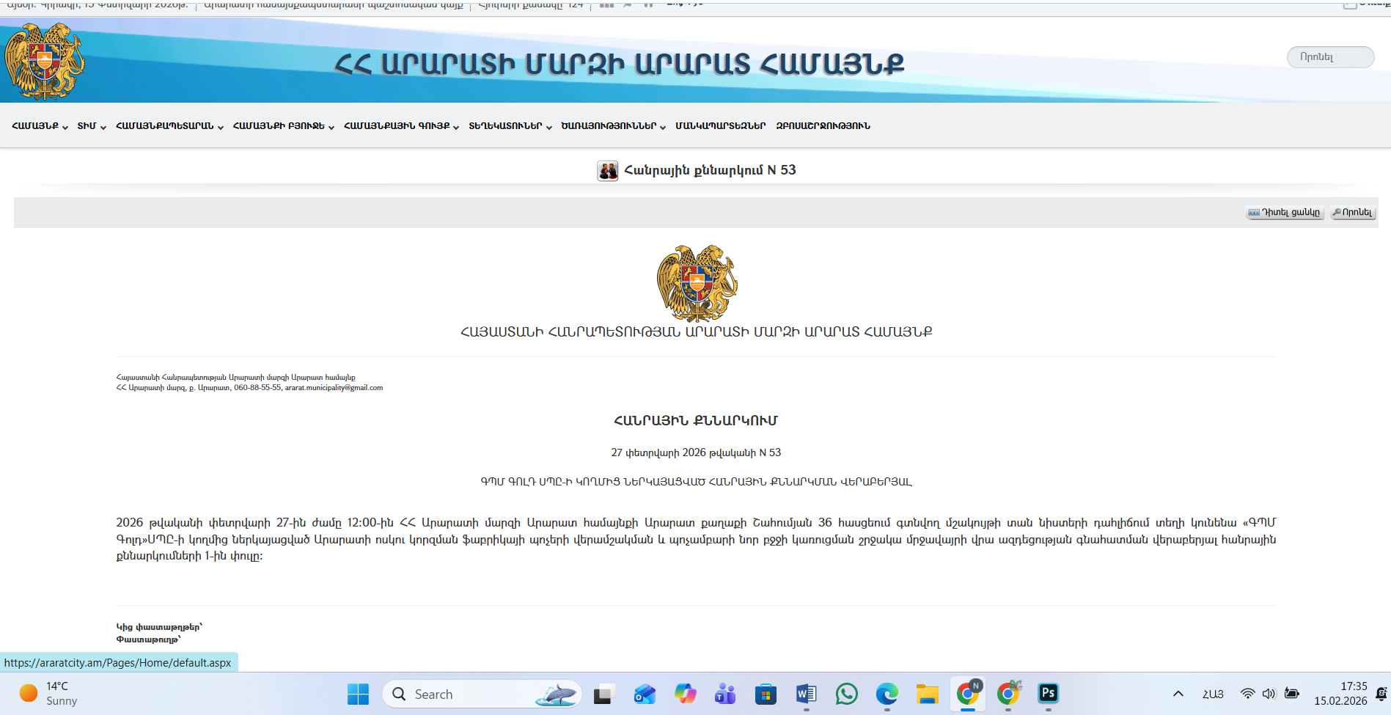
Task: Open the volume control in system tray
Action: [1269, 694]
